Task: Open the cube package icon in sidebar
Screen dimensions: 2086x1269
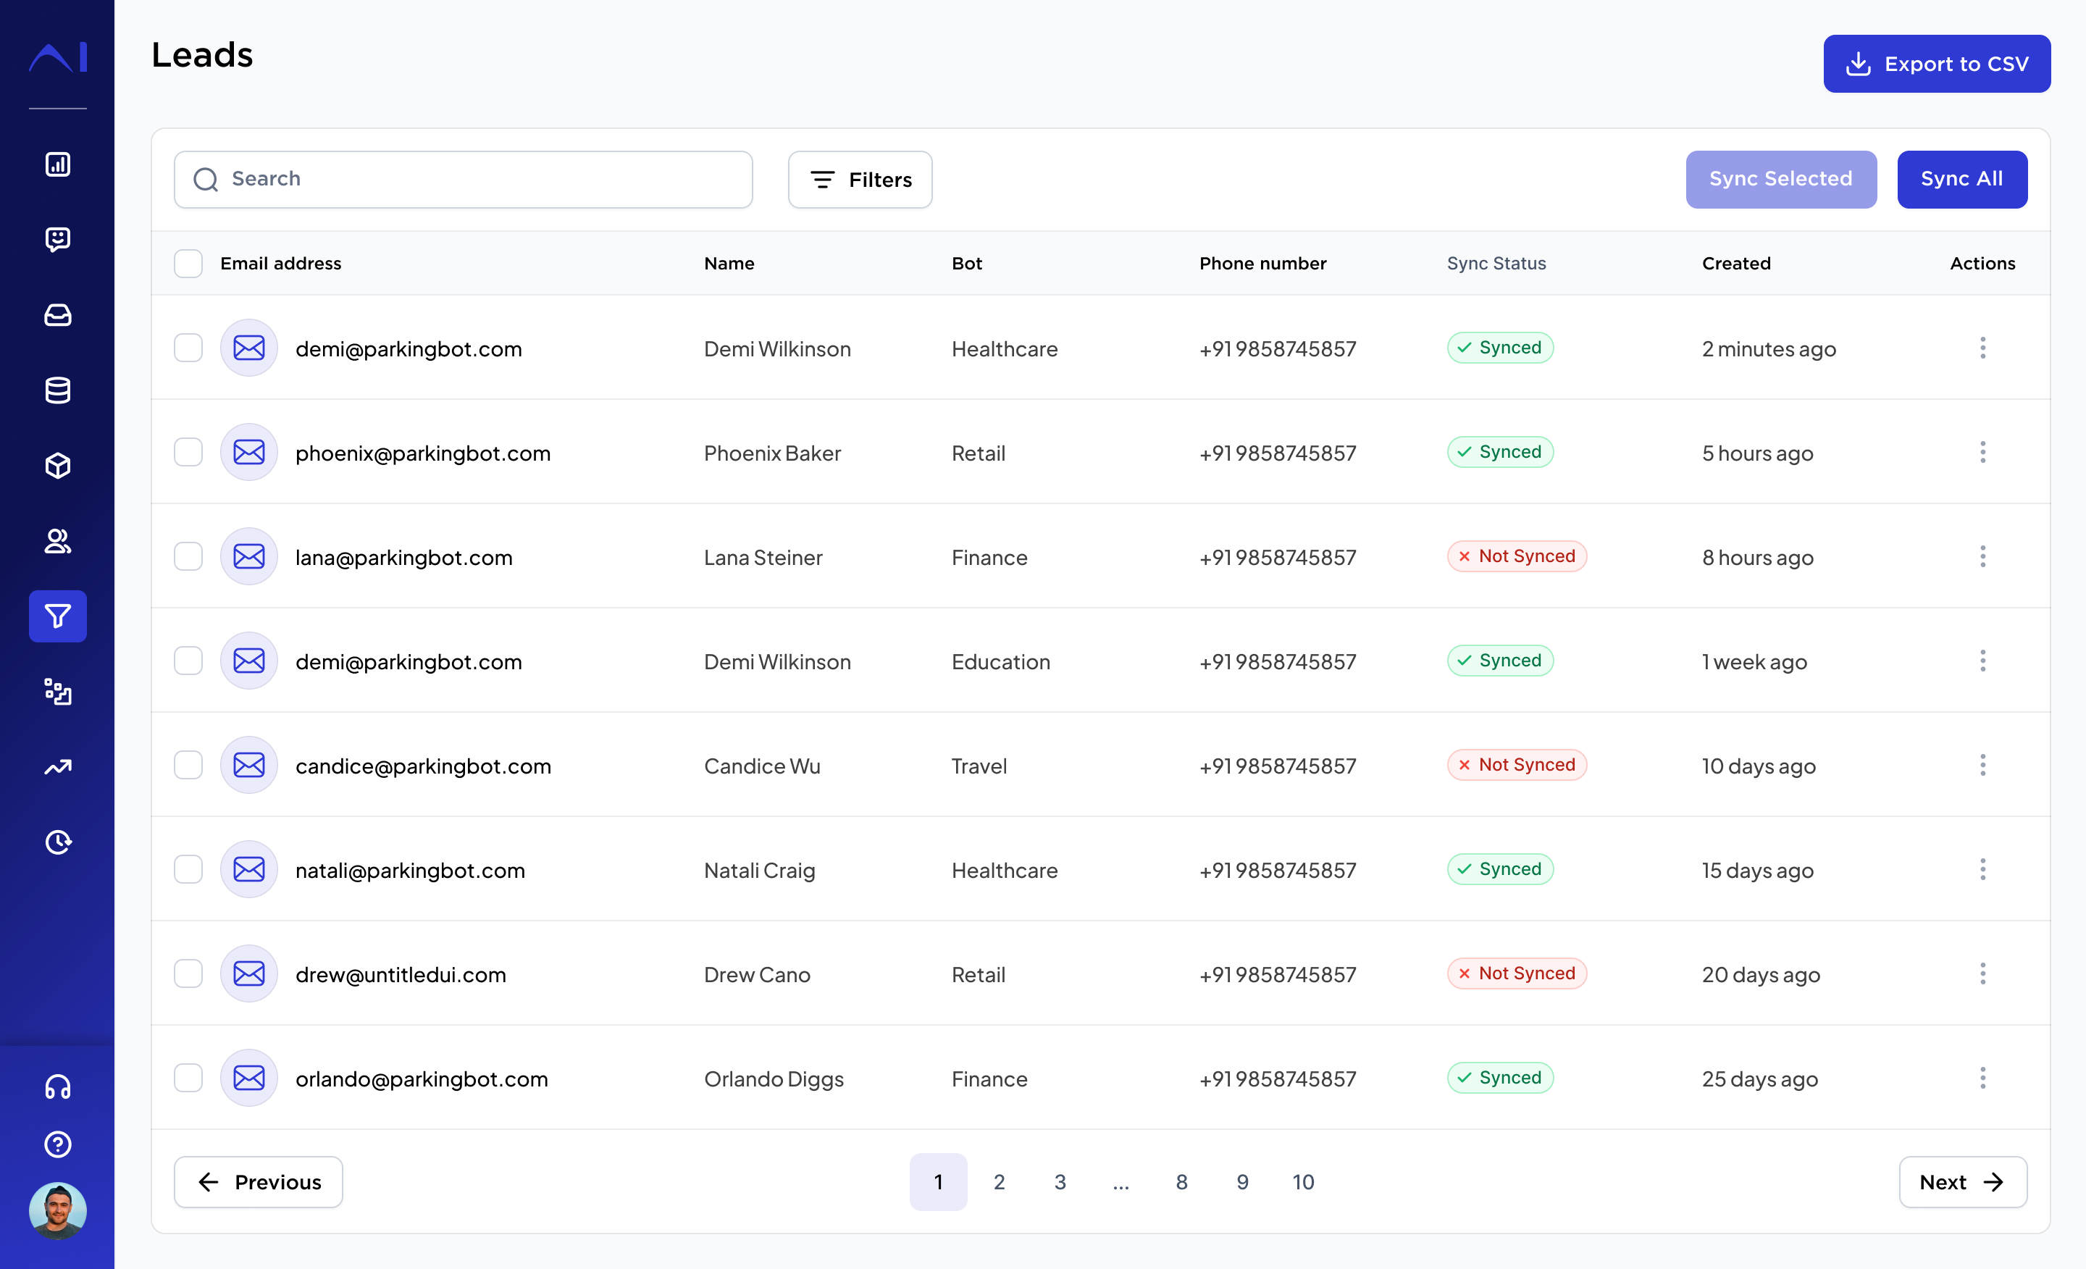Action: point(57,466)
